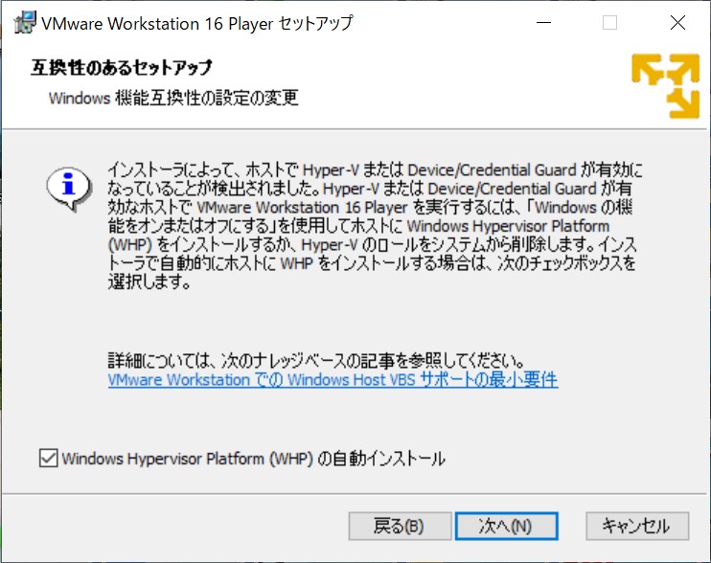
Task: Click the '互換性のあるセットアップ' heading
Action: tap(123, 68)
